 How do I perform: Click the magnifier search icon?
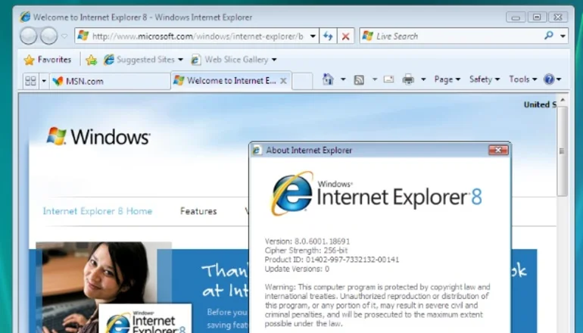point(549,36)
